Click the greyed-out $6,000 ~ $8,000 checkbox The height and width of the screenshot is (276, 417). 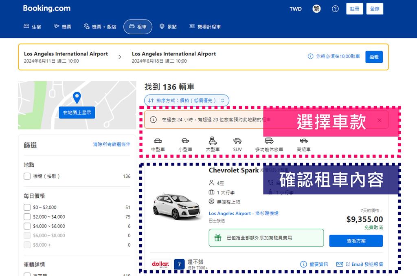coord(27,235)
